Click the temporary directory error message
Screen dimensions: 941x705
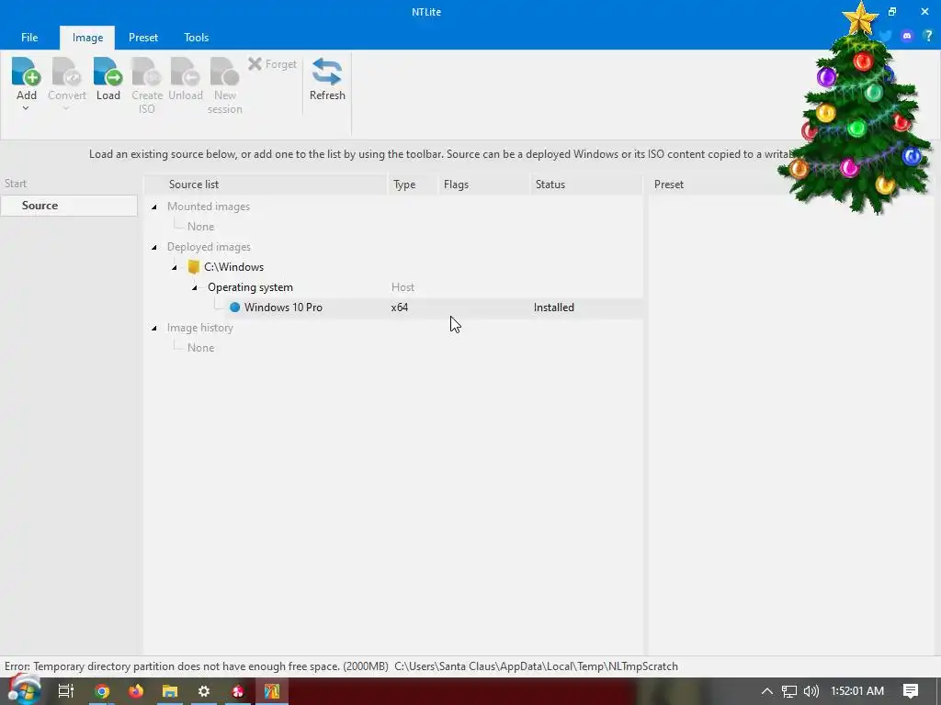pos(341,666)
